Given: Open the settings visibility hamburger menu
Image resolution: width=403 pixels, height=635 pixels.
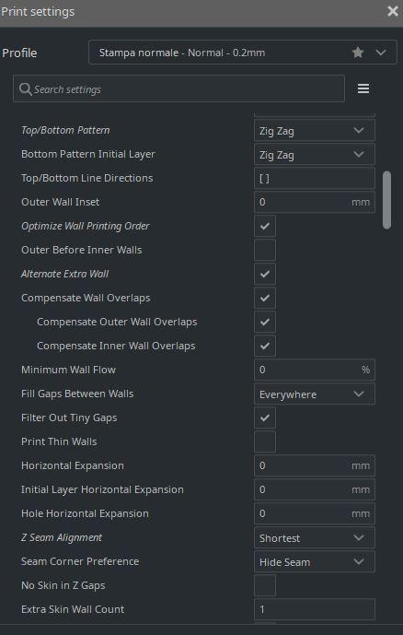Looking at the screenshot, I should [363, 88].
